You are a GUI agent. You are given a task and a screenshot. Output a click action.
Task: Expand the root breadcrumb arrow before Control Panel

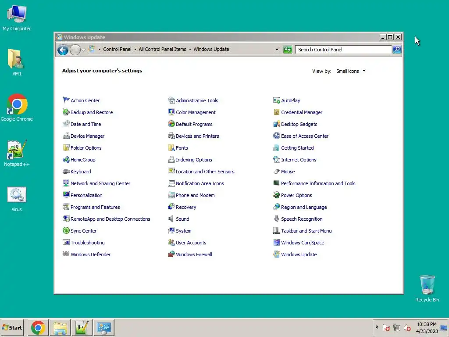coord(100,49)
